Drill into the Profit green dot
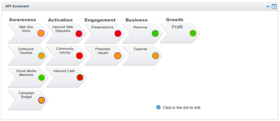The image size is (280, 121). click(x=193, y=33)
